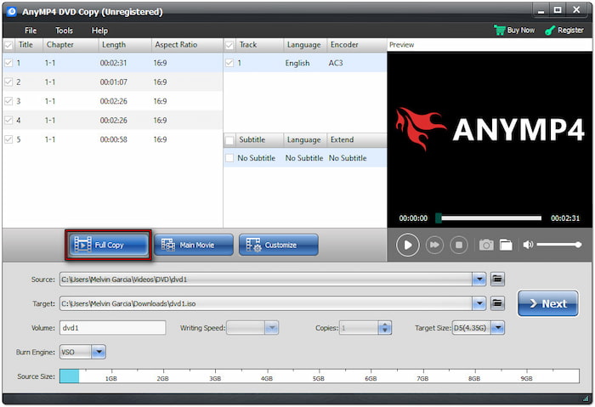Open the Tools menu
This screenshot has height=407, width=595.
click(x=65, y=31)
